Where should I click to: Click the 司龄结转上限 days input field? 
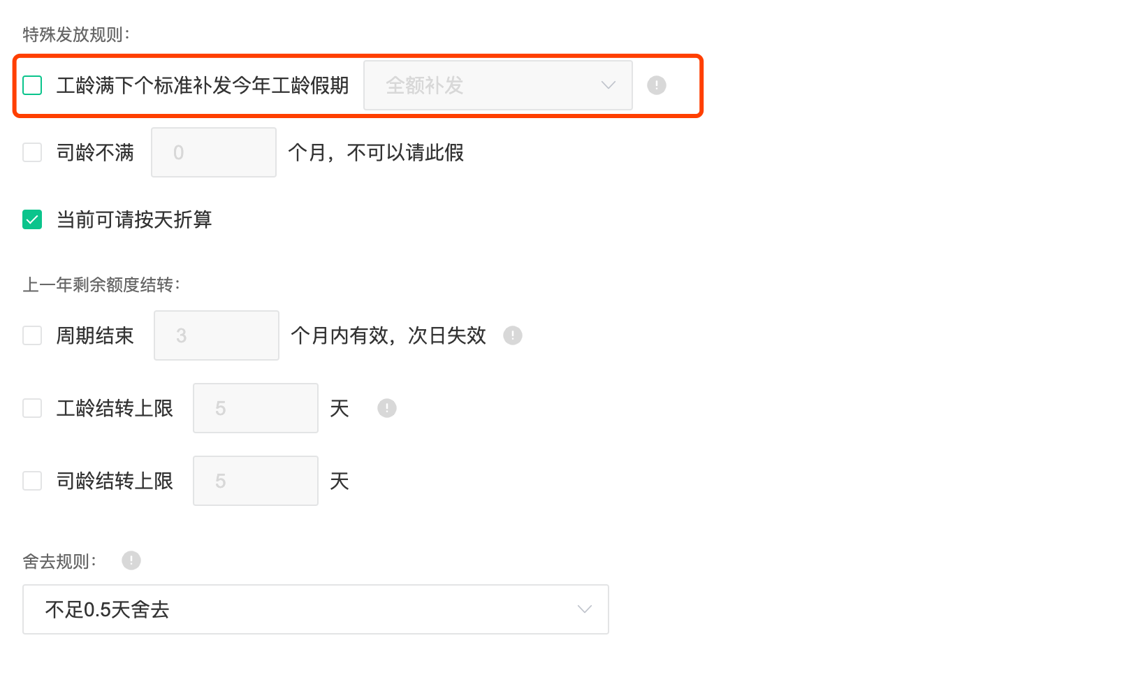256,481
